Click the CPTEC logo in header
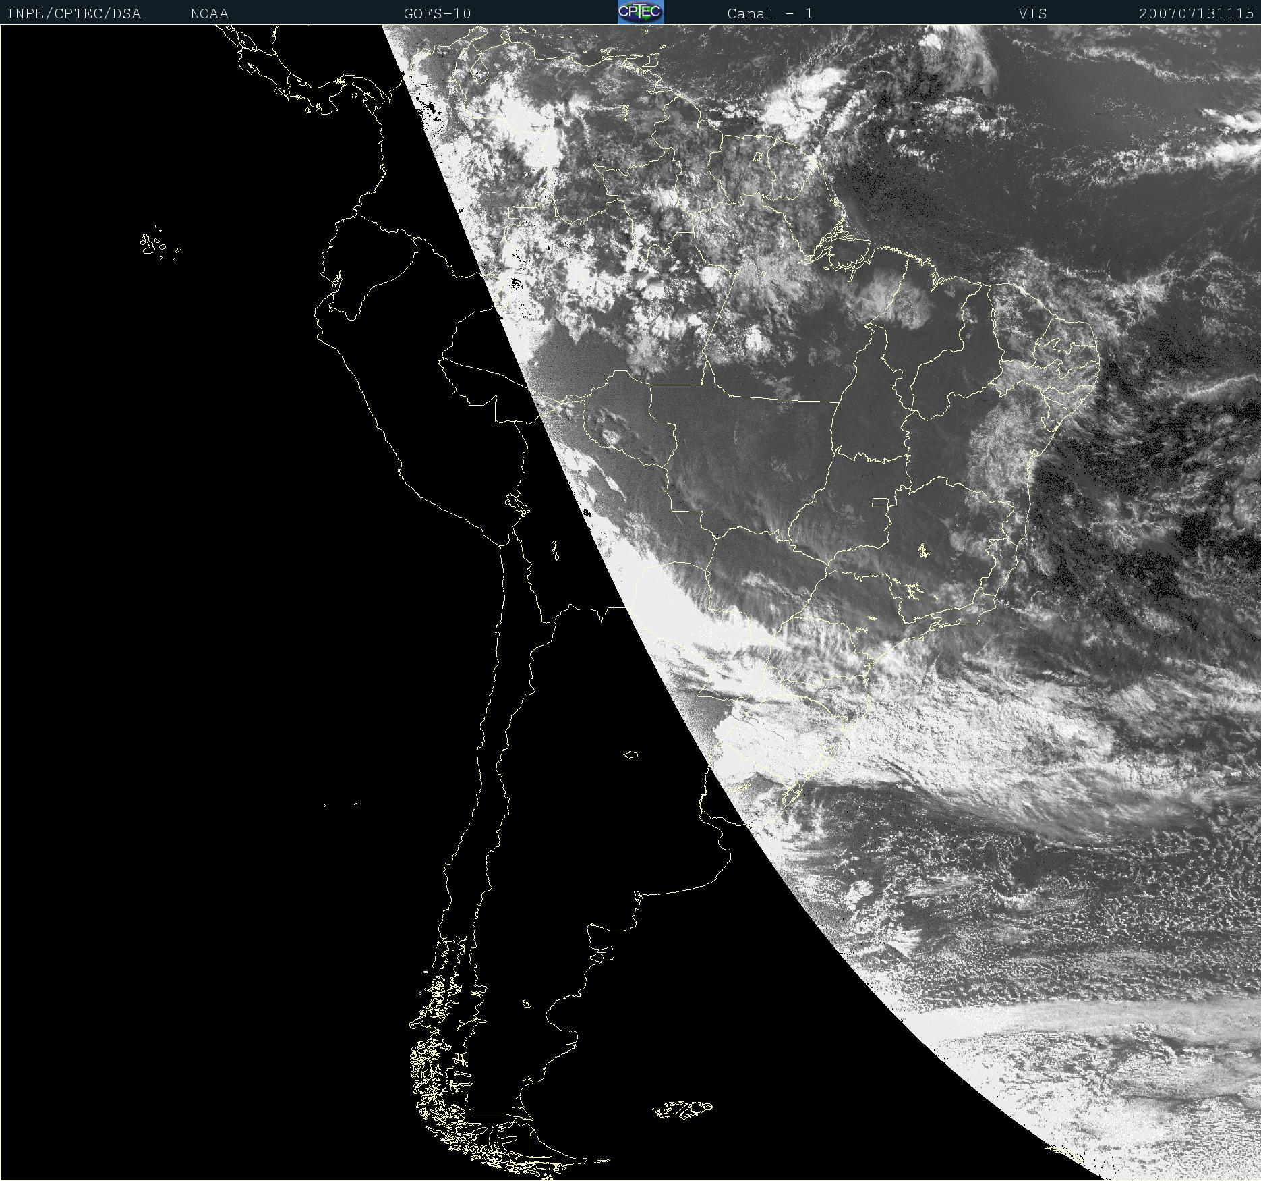1261x1181 pixels. 640,12
